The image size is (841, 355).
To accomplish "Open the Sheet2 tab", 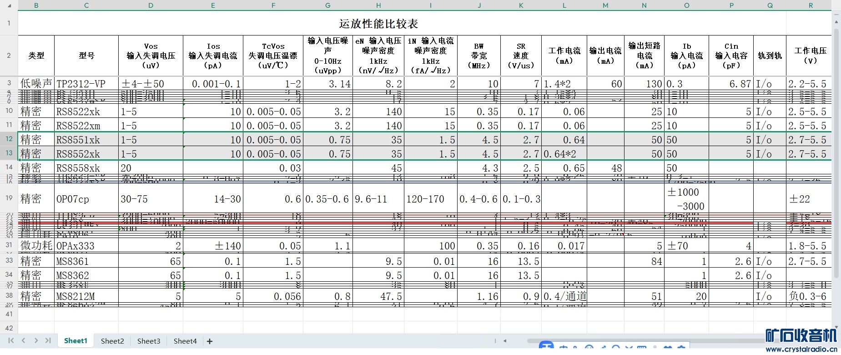I will (x=112, y=341).
